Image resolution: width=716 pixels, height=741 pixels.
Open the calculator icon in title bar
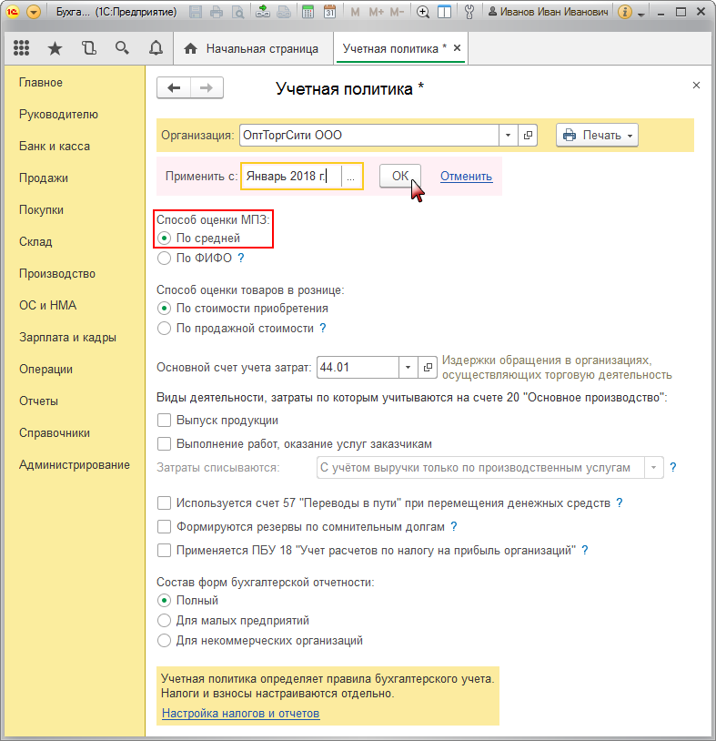[x=308, y=12]
